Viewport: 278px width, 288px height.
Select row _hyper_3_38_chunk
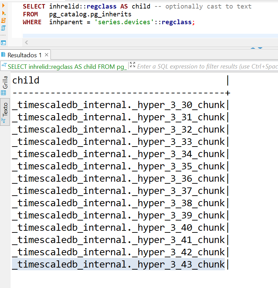118,203
